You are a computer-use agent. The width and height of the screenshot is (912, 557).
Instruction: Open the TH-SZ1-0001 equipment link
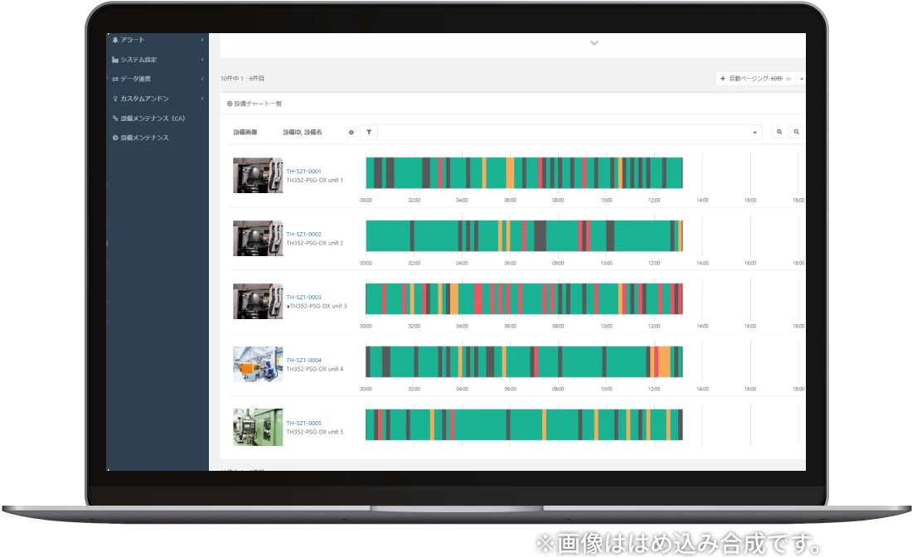[x=303, y=172]
